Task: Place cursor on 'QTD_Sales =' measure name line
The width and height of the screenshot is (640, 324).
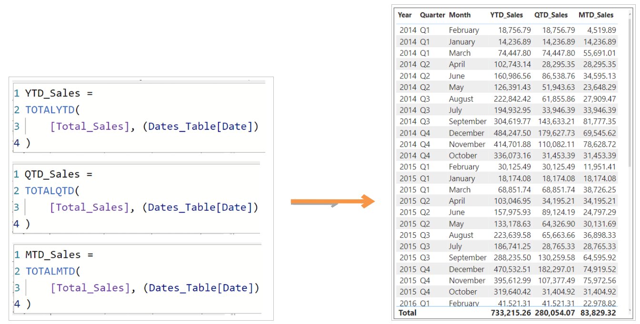Action: pyautogui.click(x=59, y=174)
